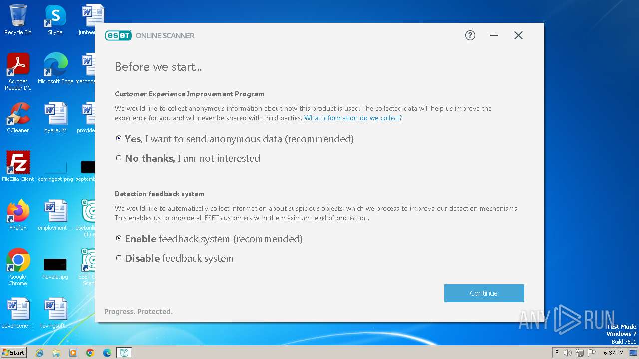Launch Microsoft Edge desktop shortcut
The height and width of the screenshot is (359, 639).
coord(55,69)
